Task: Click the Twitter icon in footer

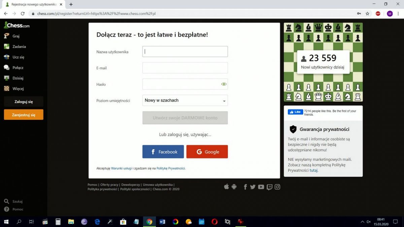Action: [x=253, y=187]
